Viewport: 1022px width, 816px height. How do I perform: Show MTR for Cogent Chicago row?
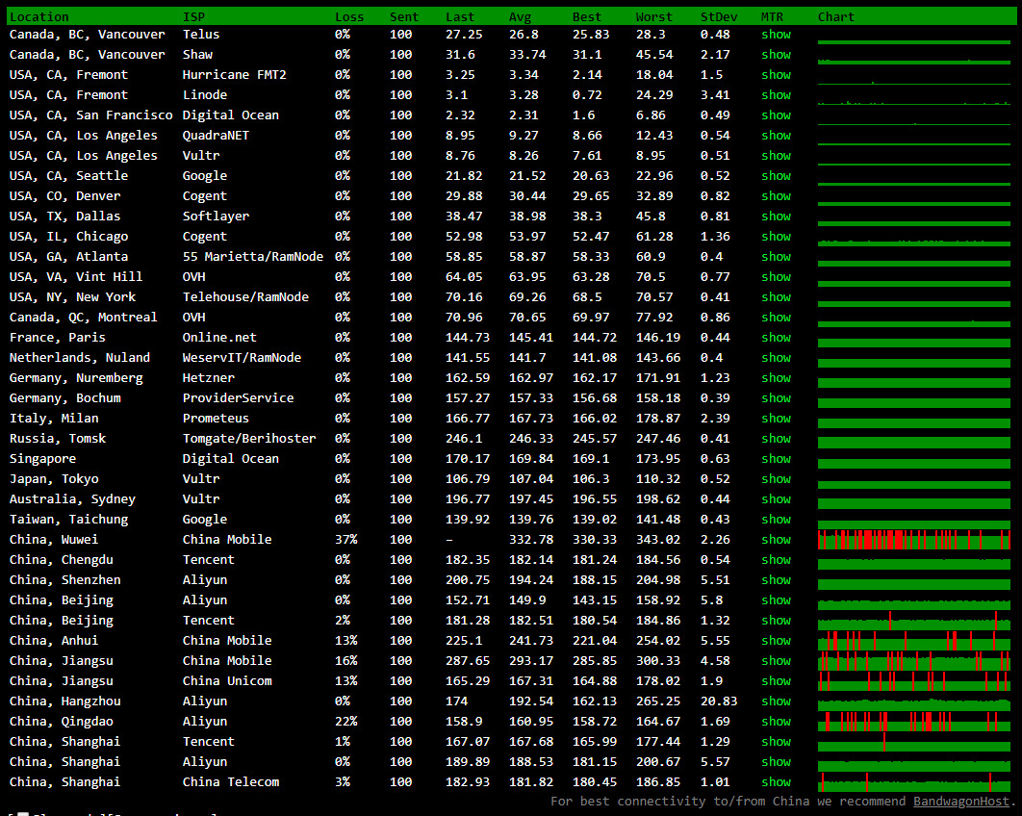coord(776,237)
